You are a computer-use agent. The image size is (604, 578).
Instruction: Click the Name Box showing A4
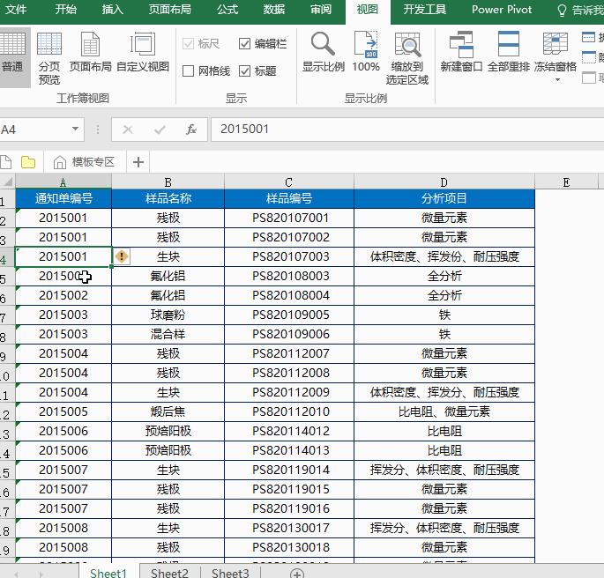34,130
